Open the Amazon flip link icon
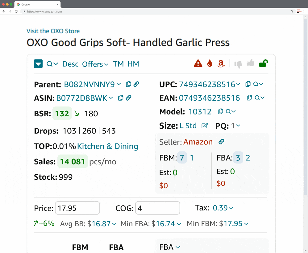 point(221,64)
